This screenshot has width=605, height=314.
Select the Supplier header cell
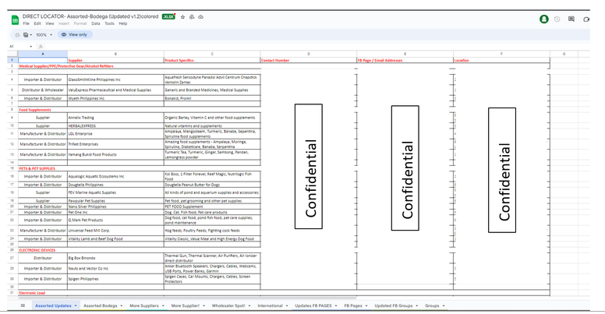115,60
